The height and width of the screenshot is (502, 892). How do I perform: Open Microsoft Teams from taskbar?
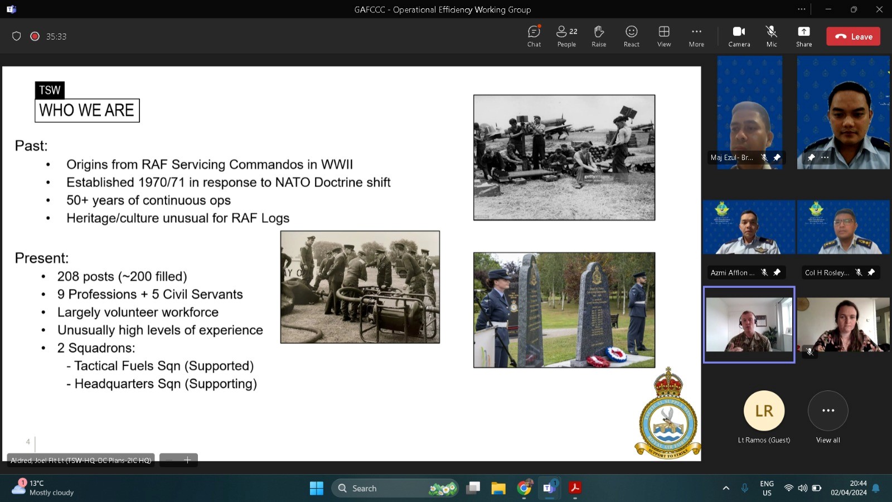pyautogui.click(x=550, y=488)
